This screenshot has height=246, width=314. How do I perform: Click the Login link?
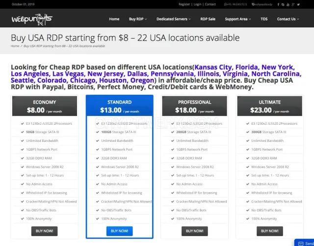197,4
